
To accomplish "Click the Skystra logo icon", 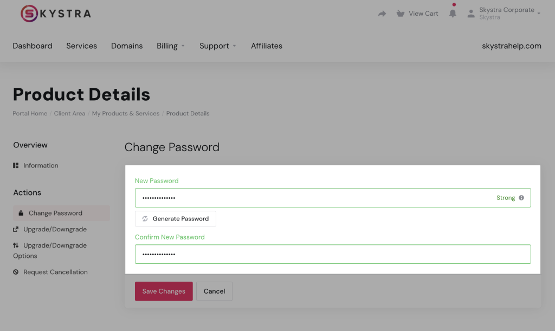I will click(29, 14).
